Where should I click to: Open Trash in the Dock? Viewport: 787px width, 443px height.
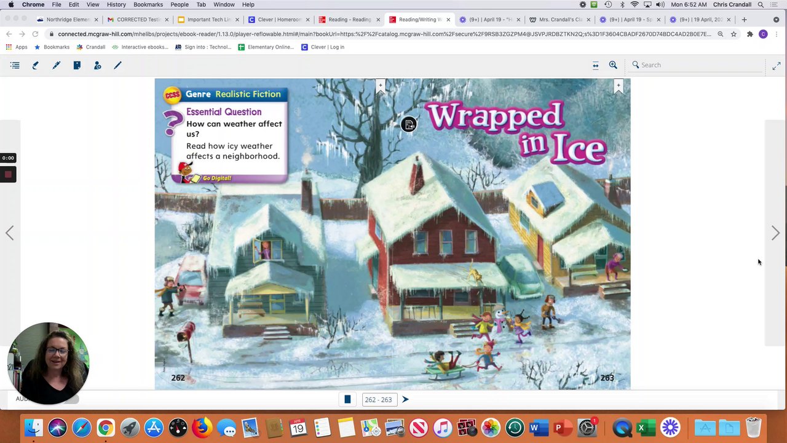(x=753, y=427)
